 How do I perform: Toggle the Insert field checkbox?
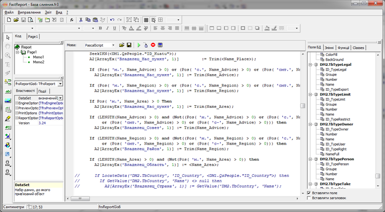[309, 193]
